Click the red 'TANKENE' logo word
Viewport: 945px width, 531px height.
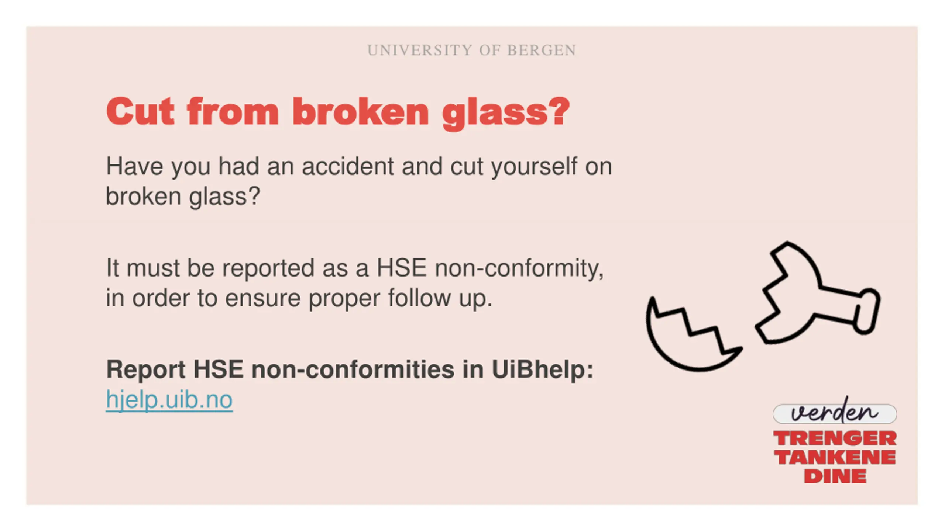(x=835, y=457)
